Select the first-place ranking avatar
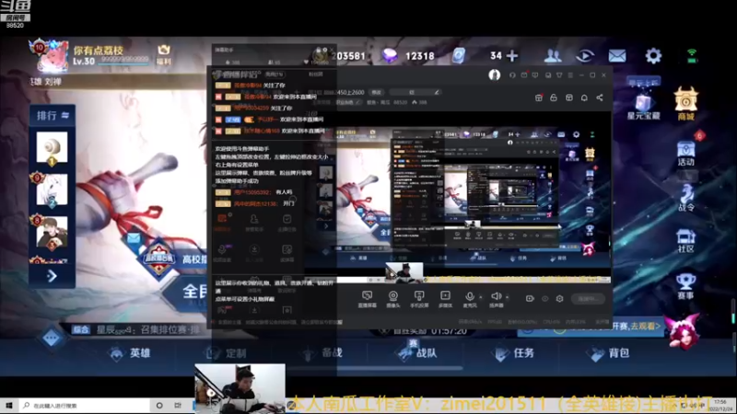 (x=52, y=149)
